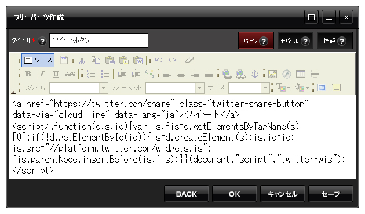The image size is (365, 214).
Task: Minimize the フリーパーツ作成 dialog
Action: click(329, 17)
